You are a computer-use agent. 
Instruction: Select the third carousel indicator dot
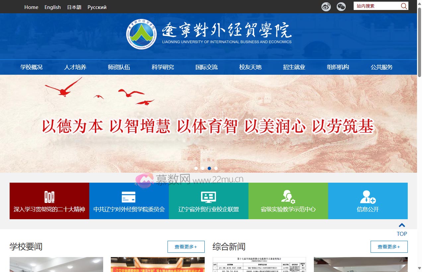point(209,168)
